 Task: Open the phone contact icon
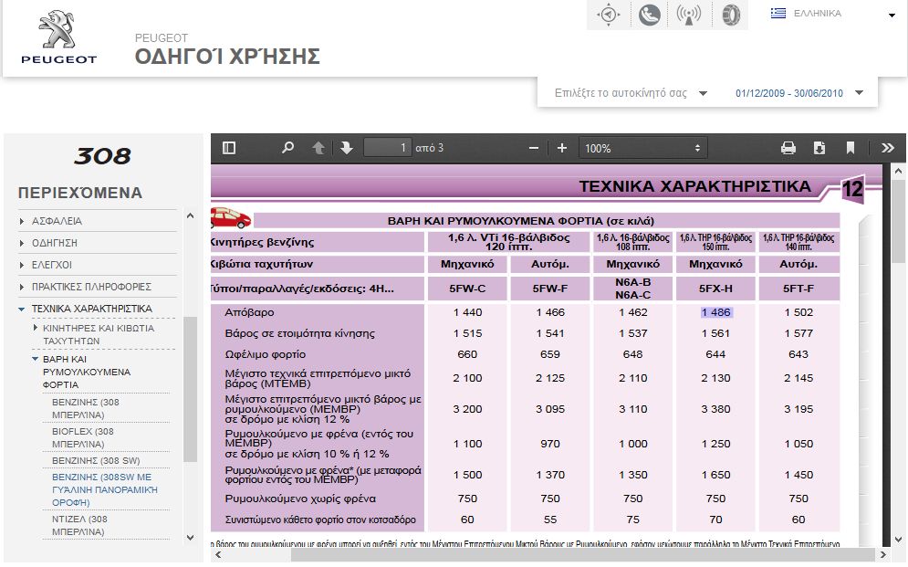click(x=649, y=15)
